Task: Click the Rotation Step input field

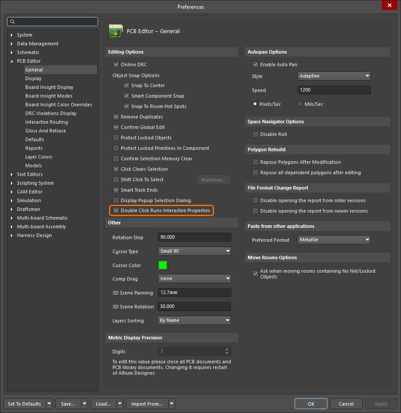Action: click(x=194, y=237)
